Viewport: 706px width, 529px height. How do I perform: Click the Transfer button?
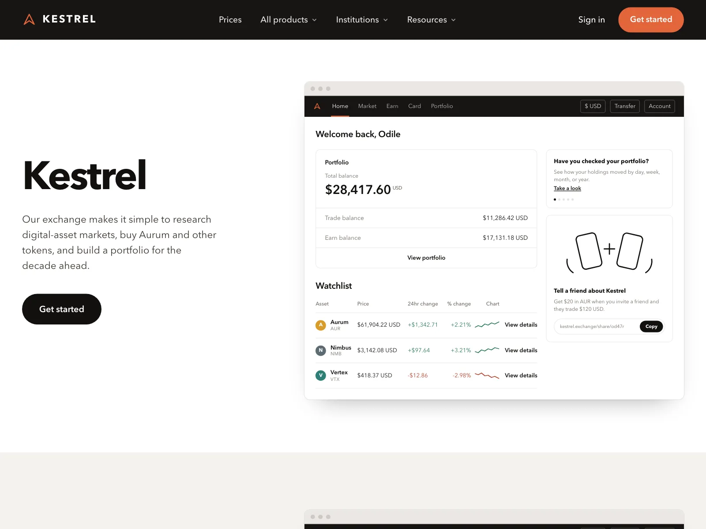point(625,106)
